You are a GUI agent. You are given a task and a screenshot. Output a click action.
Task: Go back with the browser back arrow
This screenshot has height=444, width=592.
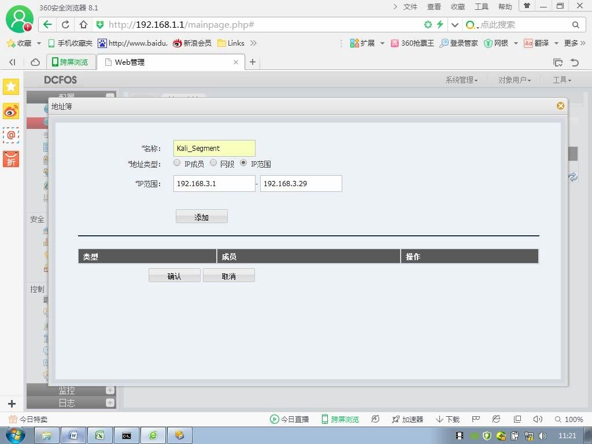click(47, 24)
